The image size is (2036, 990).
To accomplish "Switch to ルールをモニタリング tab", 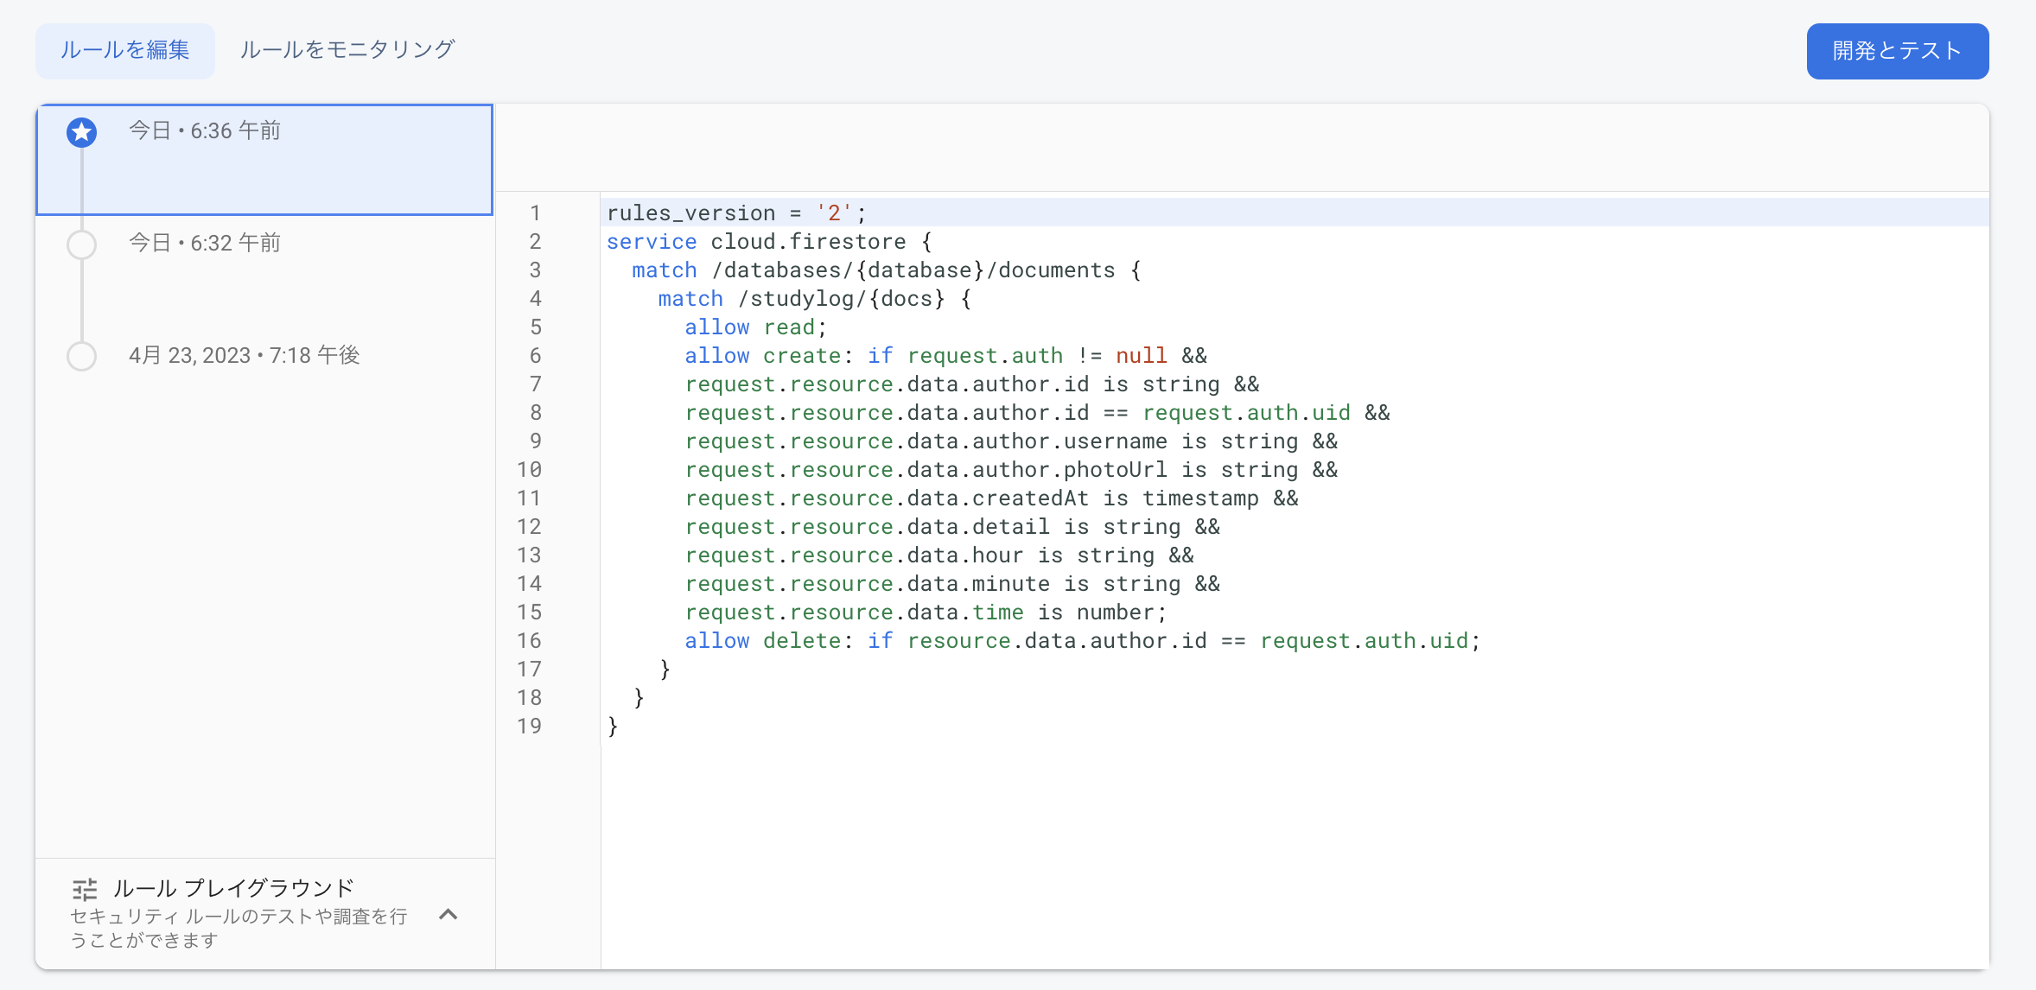I will tap(347, 50).
